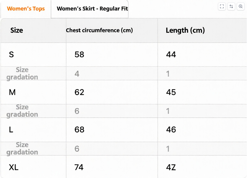This screenshot has height=178, width=247.
Task: Open the Women's Skirt - Regular Fit tab
Action: tap(92, 9)
